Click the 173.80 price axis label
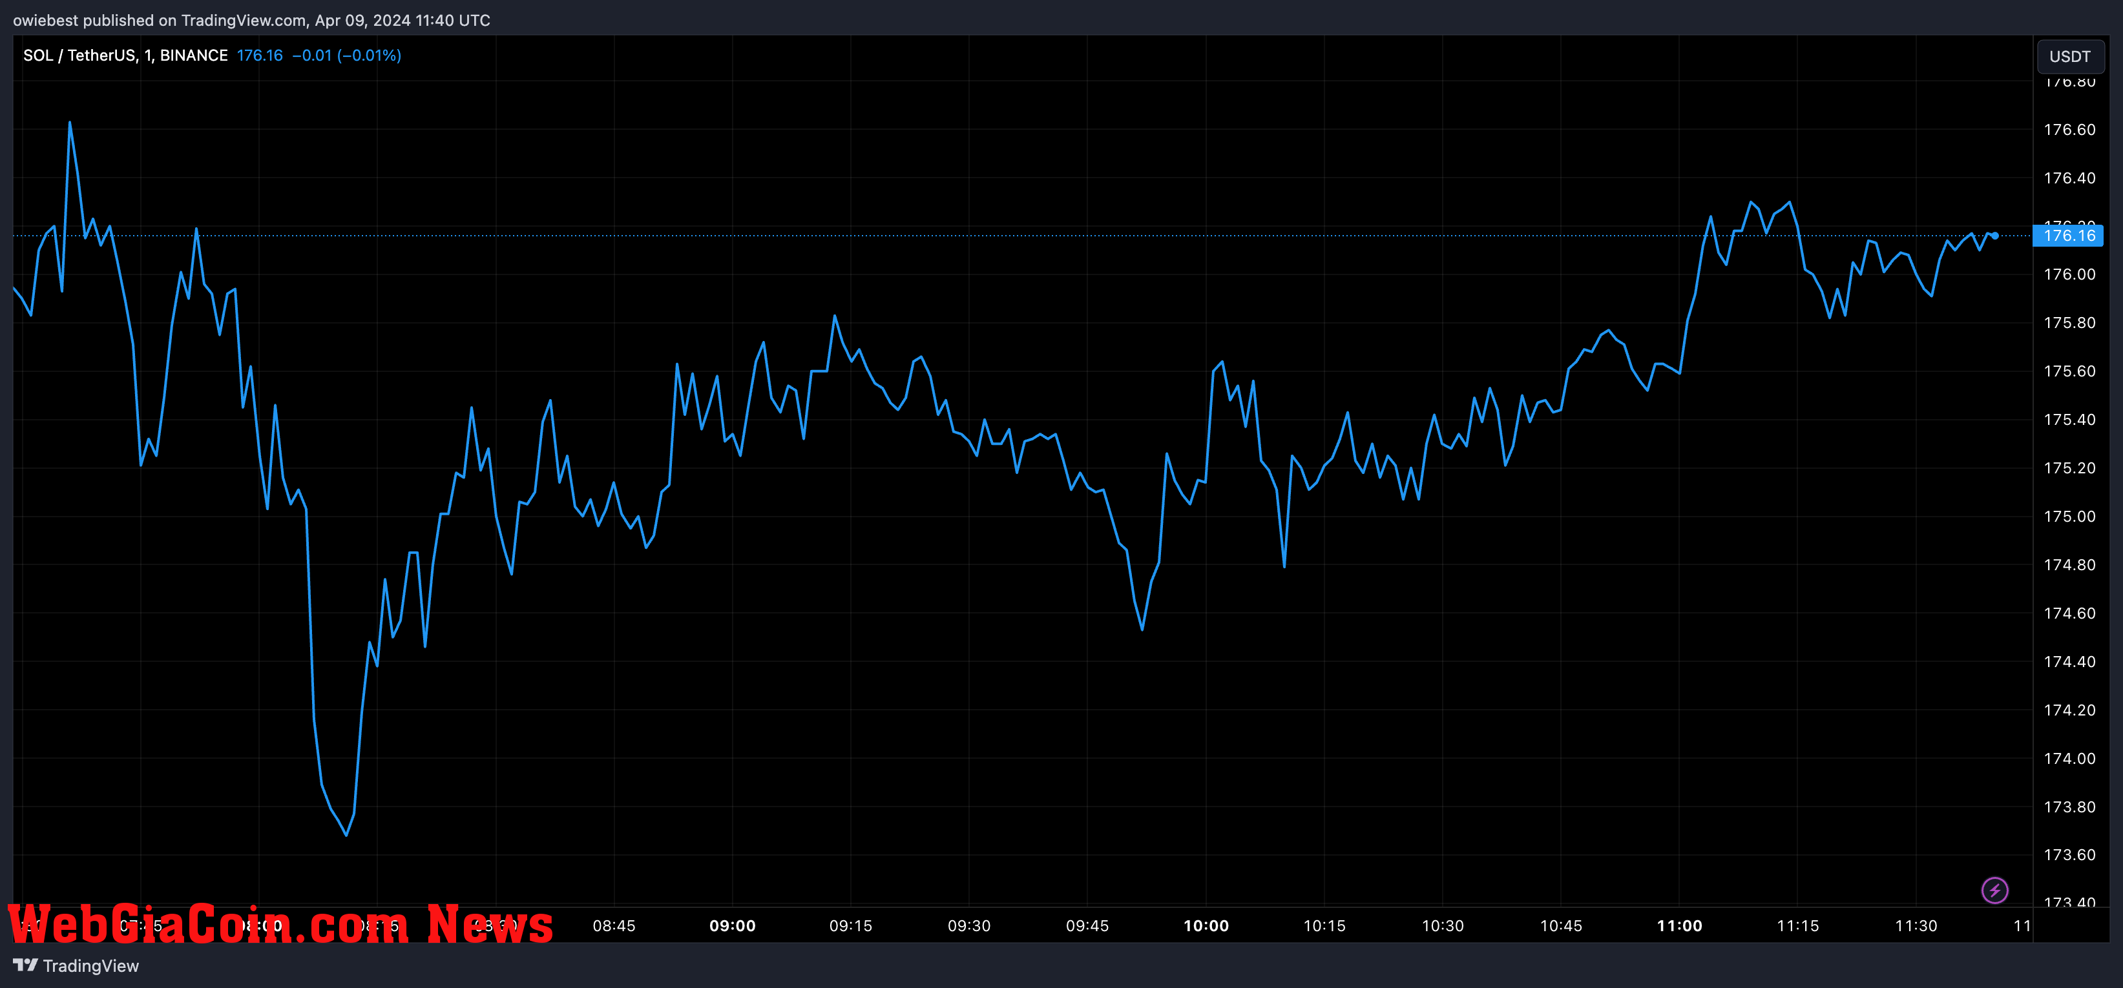The height and width of the screenshot is (988, 2123). (x=2069, y=807)
